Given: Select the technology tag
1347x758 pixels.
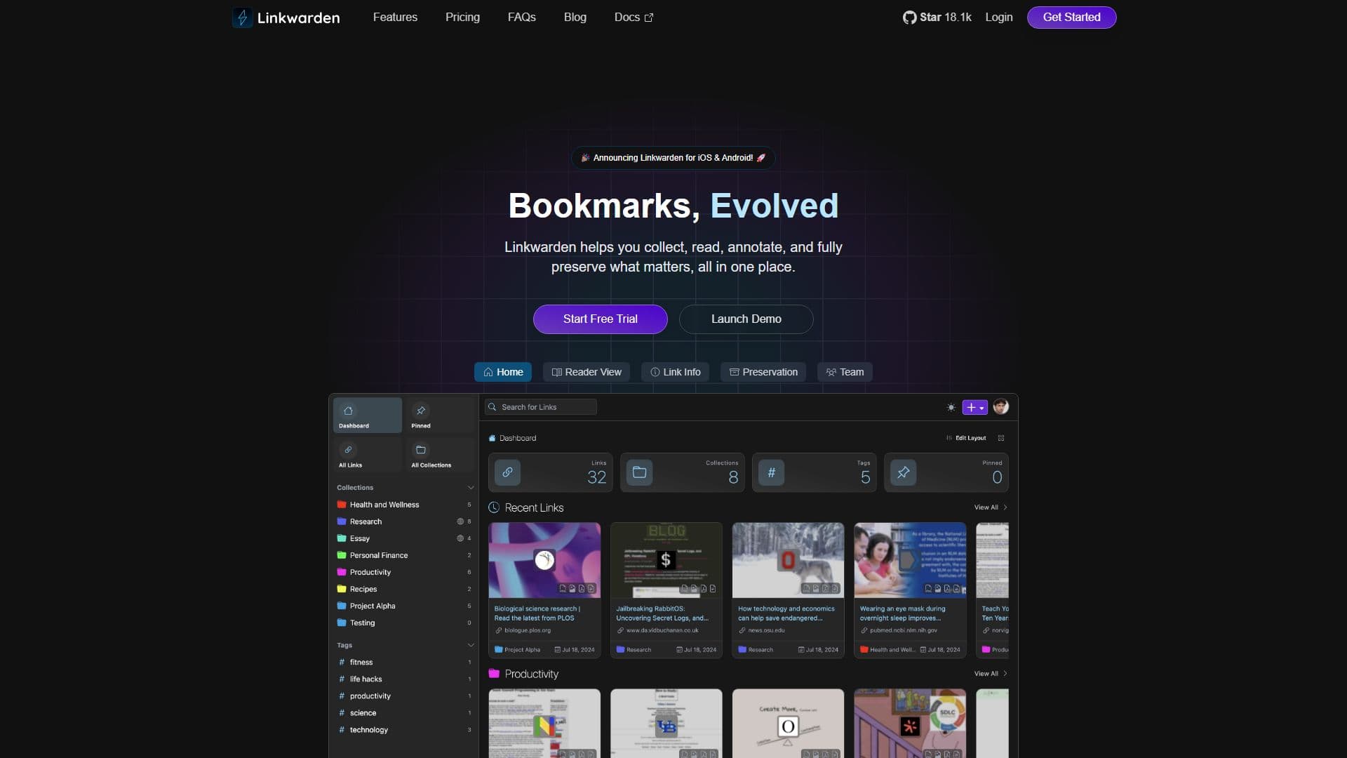Looking at the screenshot, I should pyautogui.click(x=403, y=729).
